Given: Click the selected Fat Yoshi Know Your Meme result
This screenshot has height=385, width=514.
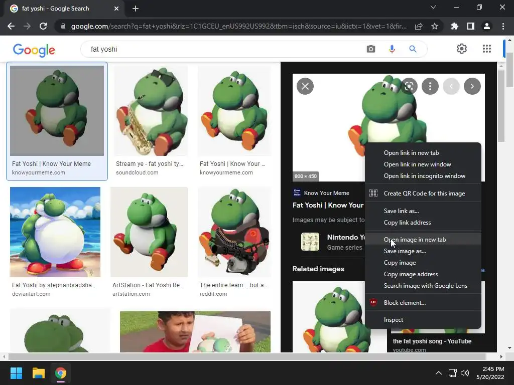Looking at the screenshot, I should pyautogui.click(x=57, y=121).
